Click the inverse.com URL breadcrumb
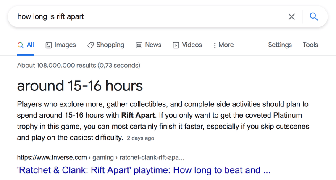Image resolution: width=336 pixels, height=180 pixels. [x=100, y=158]
